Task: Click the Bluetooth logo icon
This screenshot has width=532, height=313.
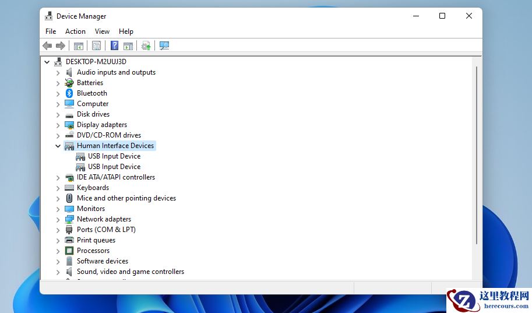Action: (69, 93)
